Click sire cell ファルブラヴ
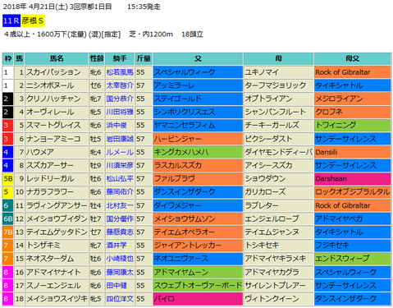This screenshot has height=308, width=393. (198, 178)
